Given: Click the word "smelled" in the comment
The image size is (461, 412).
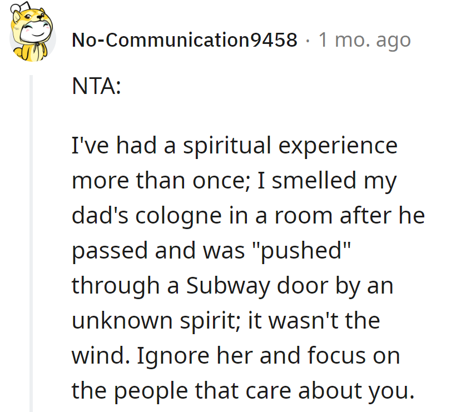Looking at the screenshot, I should 314,180.
